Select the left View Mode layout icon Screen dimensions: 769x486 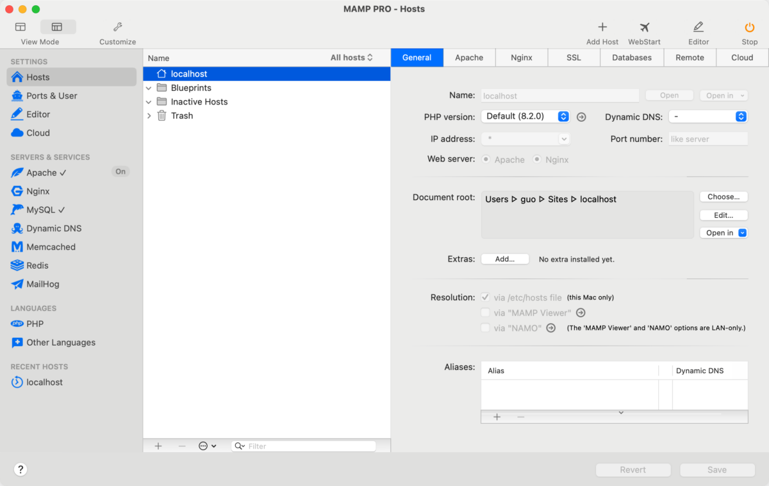[21, 27]
